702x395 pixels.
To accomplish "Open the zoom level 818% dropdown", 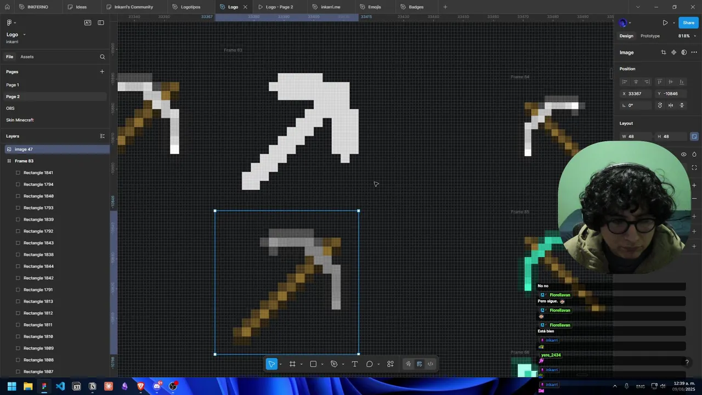I will click(687, 36).
